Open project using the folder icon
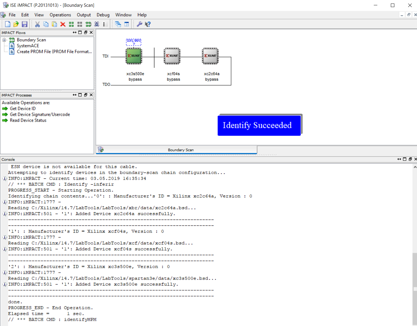 16,24
